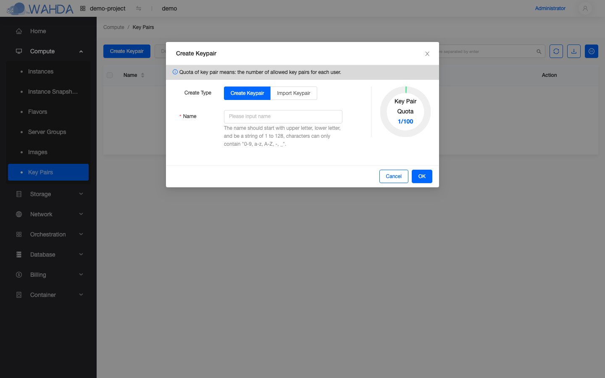
Task: Click the Key Pair Quota ring chart
Action: coord(405,112)
